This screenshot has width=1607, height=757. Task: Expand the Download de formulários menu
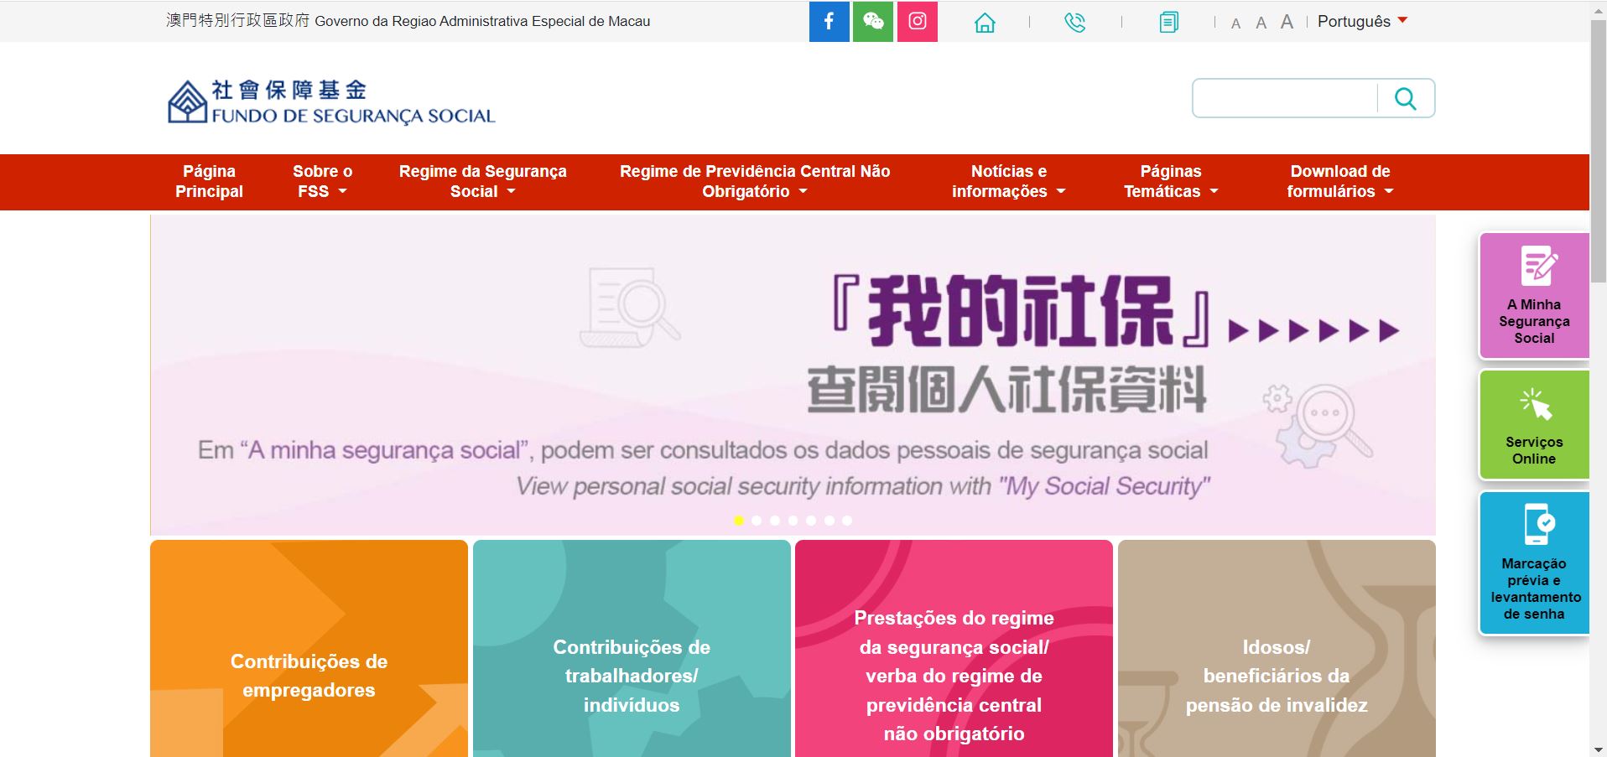pyautogui.click(x=1339, y=181)
